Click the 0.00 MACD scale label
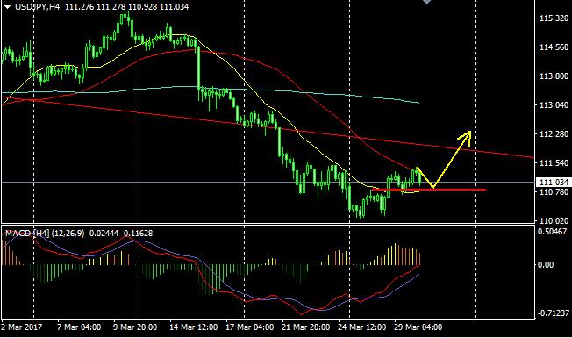 [x=546, y=265]
